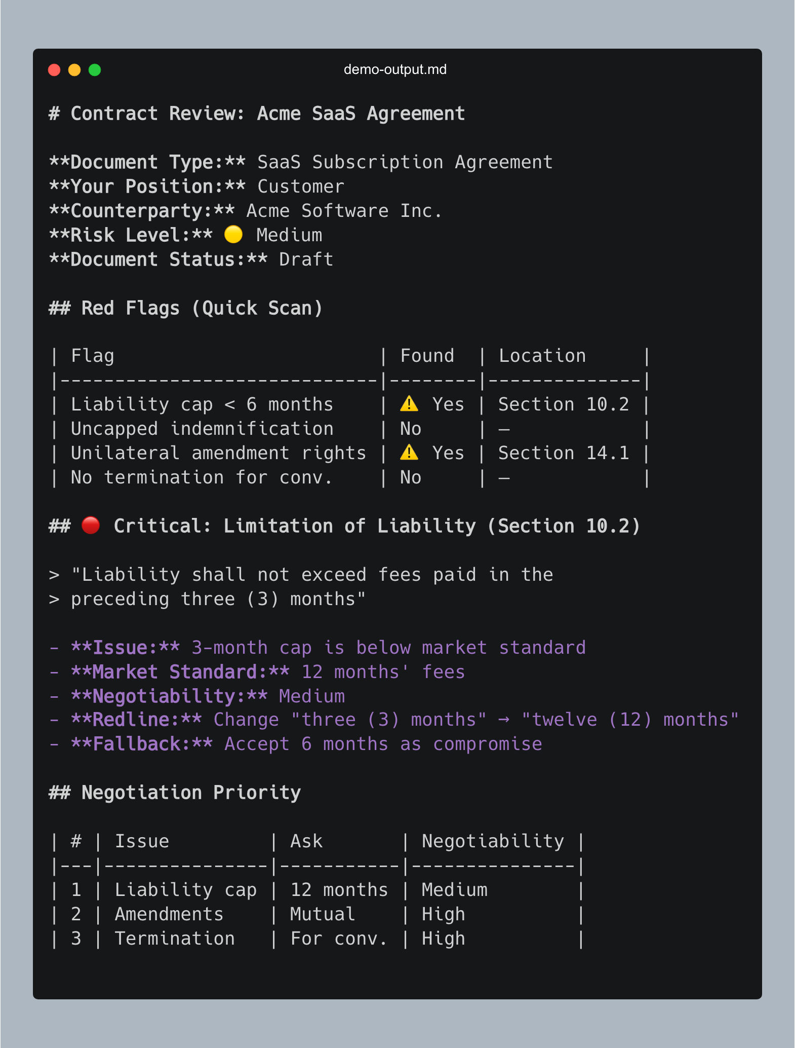This screenshot has width=795, height=1048.
Task: Click 'Section 14.1' location cell
Action: [x=564, y=453]
